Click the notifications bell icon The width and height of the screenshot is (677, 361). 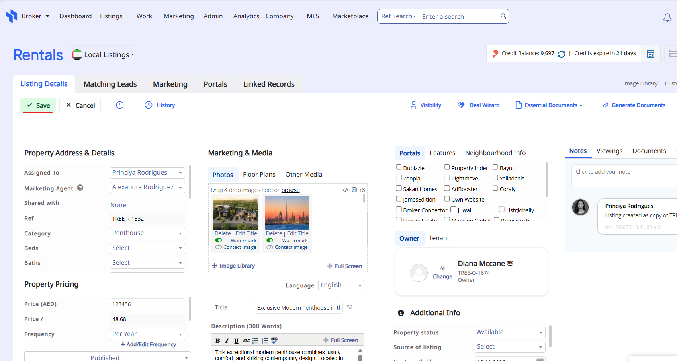pyautogui.click(x=667, y=17)
